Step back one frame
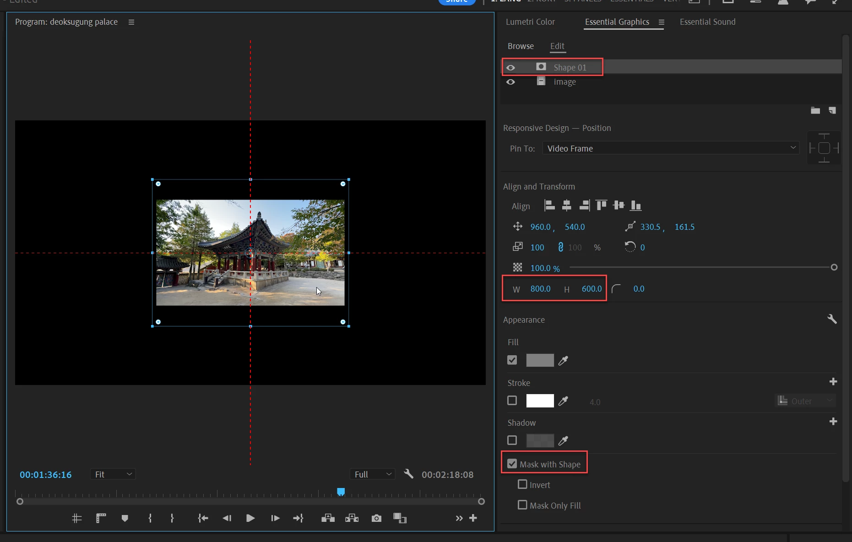This screenshot has height=542, width=852. [x=227, y=518]
